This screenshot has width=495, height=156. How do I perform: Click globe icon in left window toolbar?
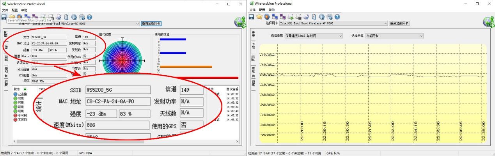click(x=74, y=17)
